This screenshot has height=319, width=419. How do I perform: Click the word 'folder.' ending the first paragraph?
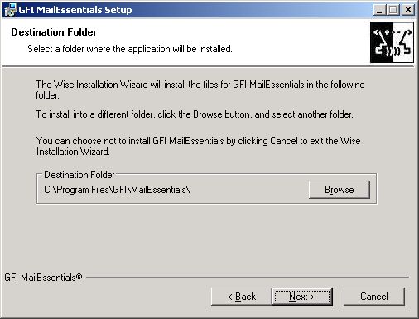tap(47, 95)
